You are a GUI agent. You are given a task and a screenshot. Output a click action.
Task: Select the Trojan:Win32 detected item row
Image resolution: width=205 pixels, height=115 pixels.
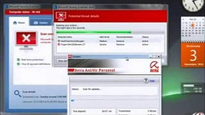[110, 44]
